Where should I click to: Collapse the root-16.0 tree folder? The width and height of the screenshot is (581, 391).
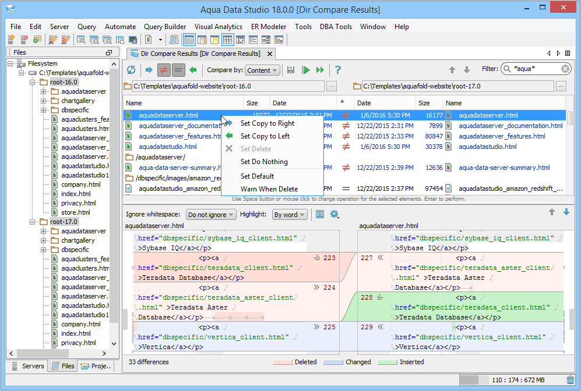34,82
